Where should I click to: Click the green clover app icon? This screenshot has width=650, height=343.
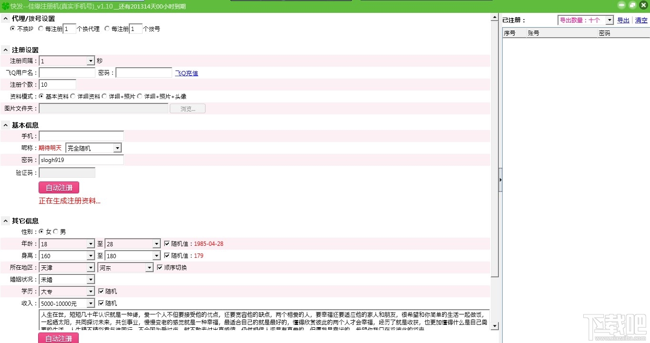tap(5, 6)
